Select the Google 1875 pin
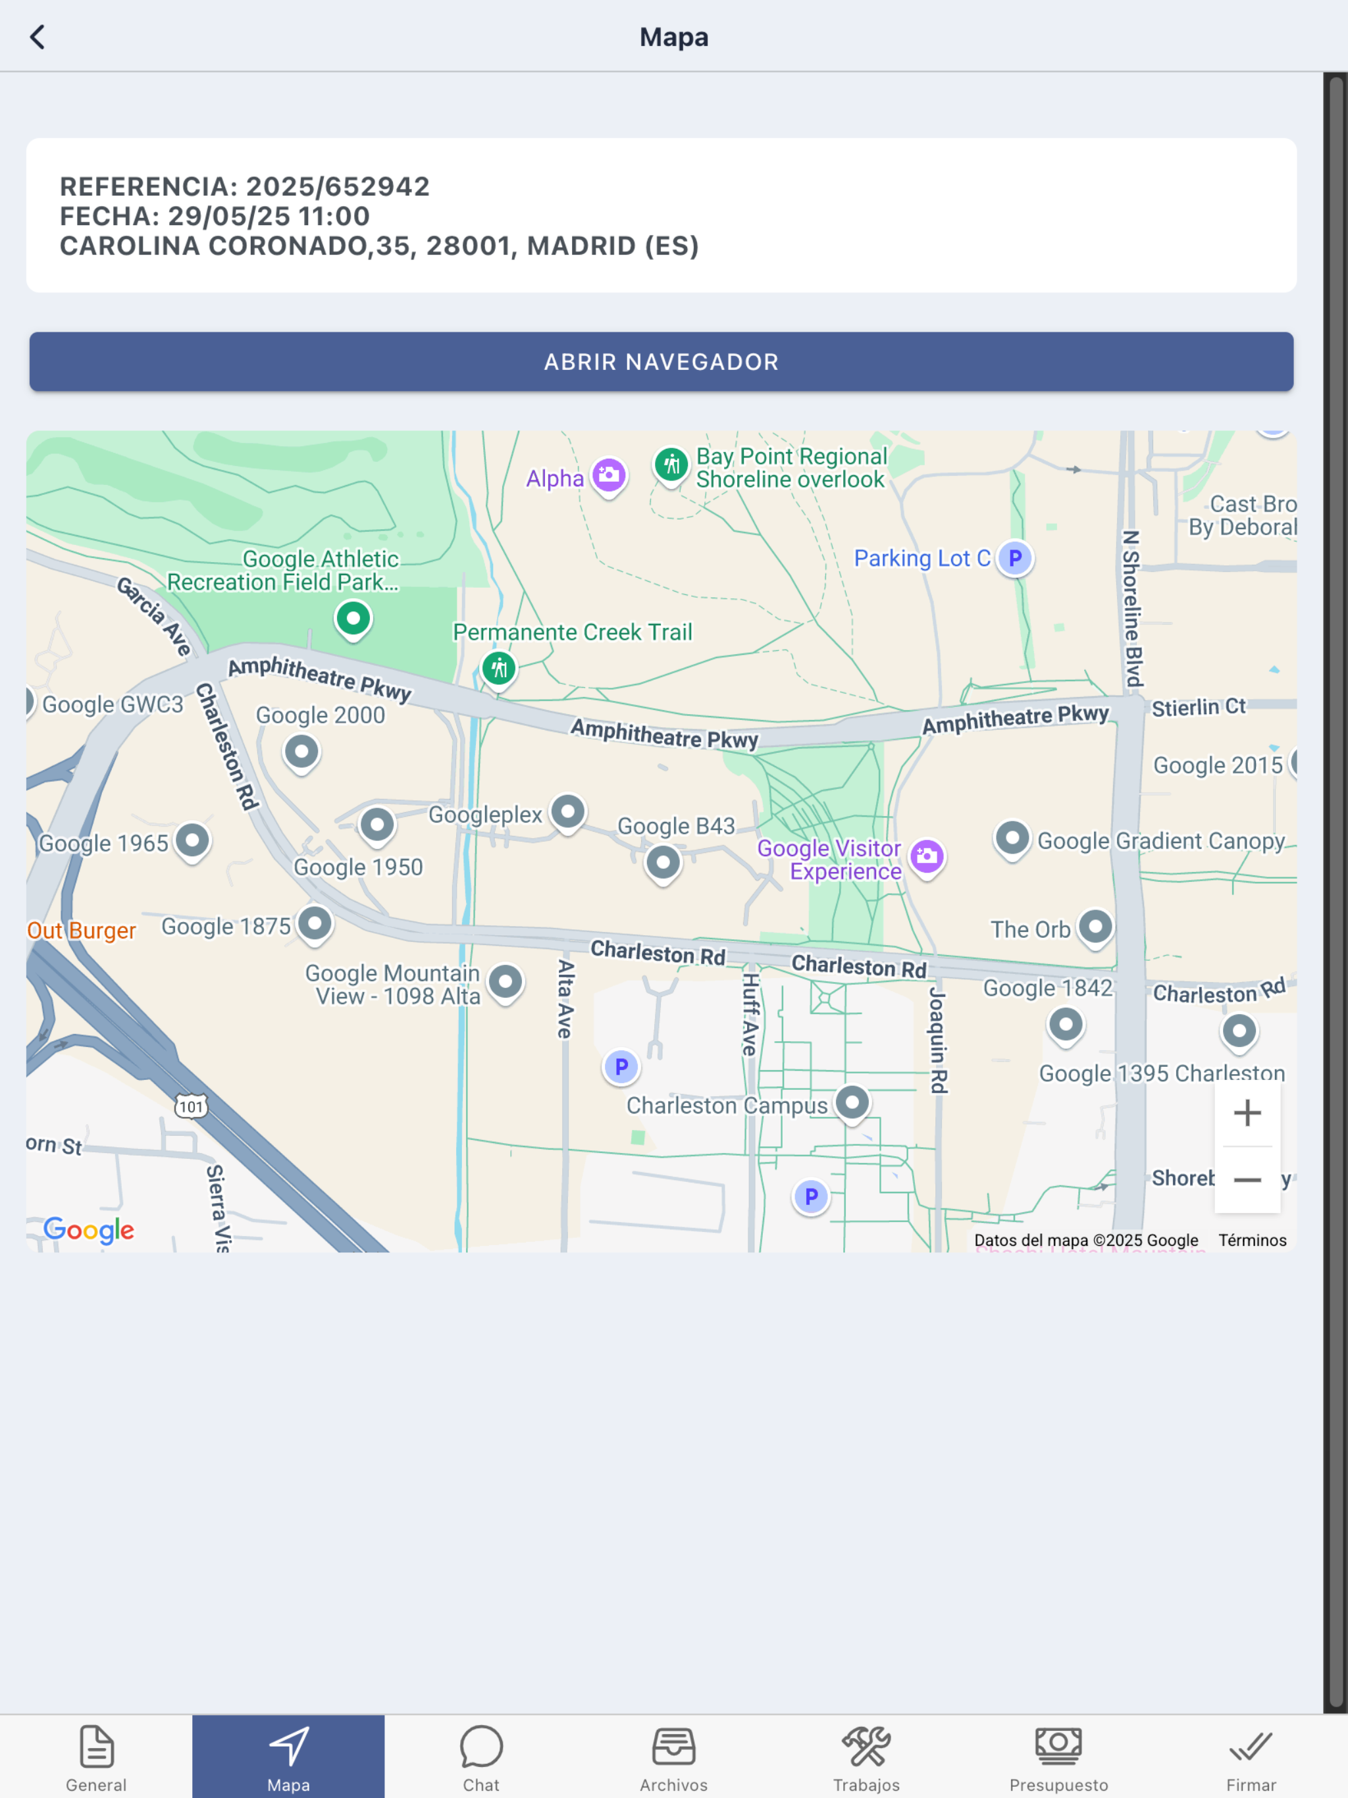1348x1798 pixels. (x=315, y=924)
